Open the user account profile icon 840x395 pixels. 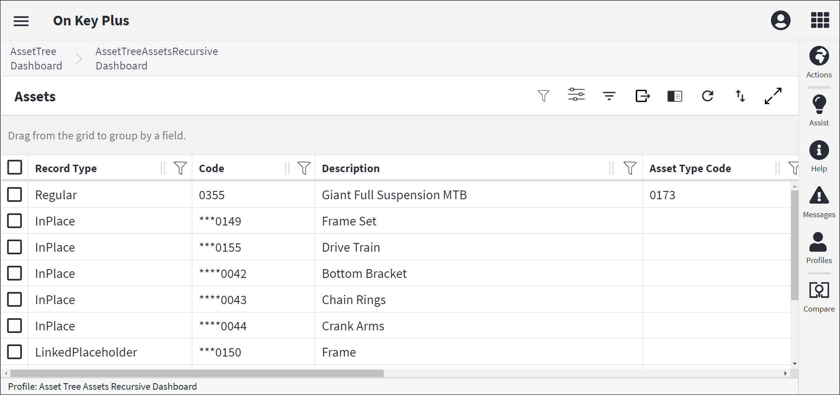[x=781, y=21]
